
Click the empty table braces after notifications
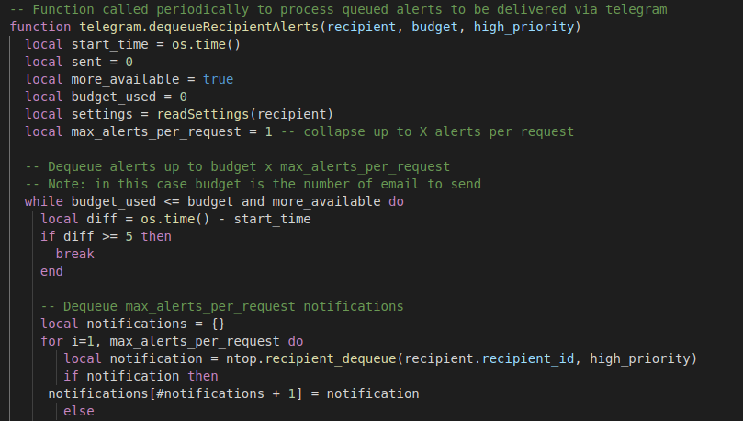(x=218, y=324)
